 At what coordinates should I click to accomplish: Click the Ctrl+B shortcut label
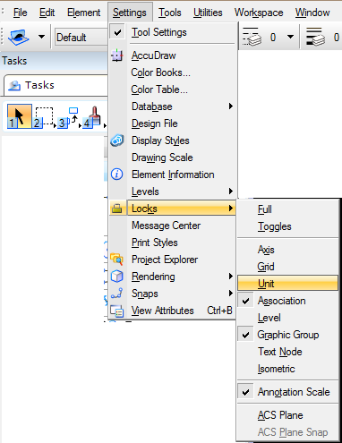pos(219,311)
